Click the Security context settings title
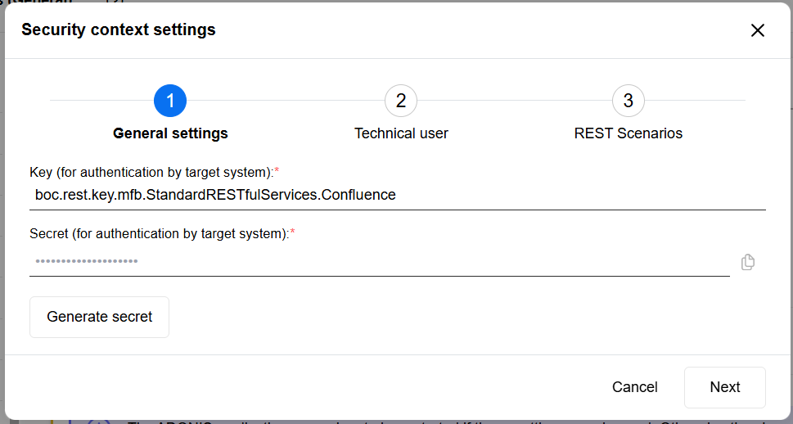793x424 pixels. click(119, 30)
